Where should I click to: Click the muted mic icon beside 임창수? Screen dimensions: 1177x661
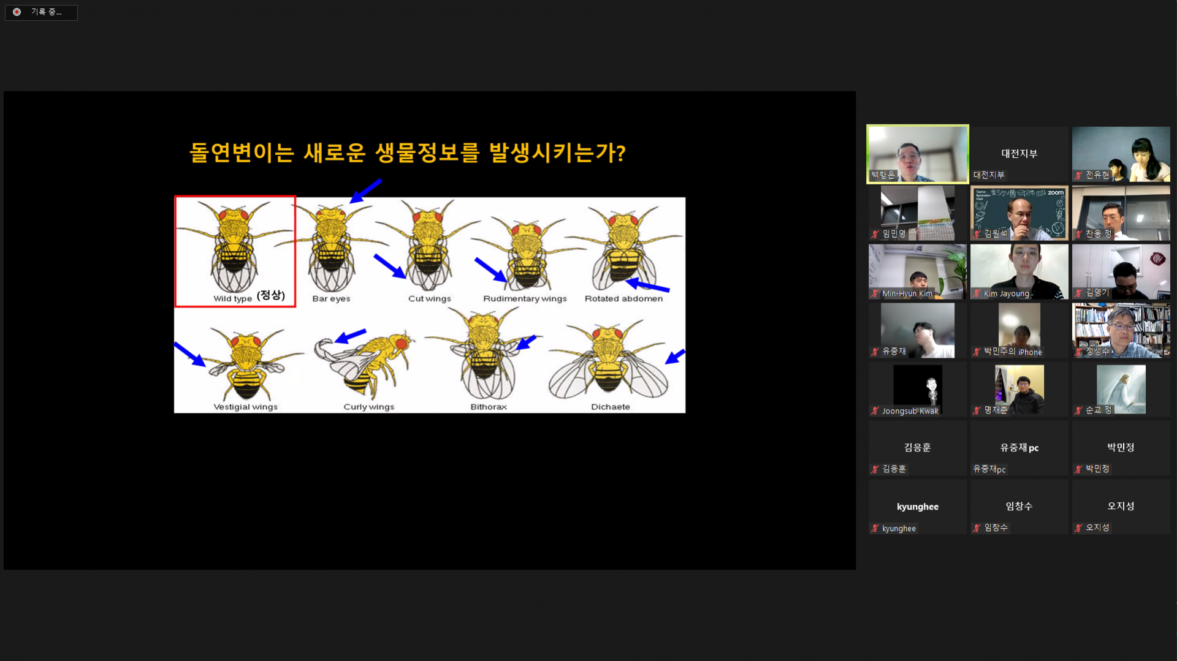pyautogui.click(x=977, y=528)
